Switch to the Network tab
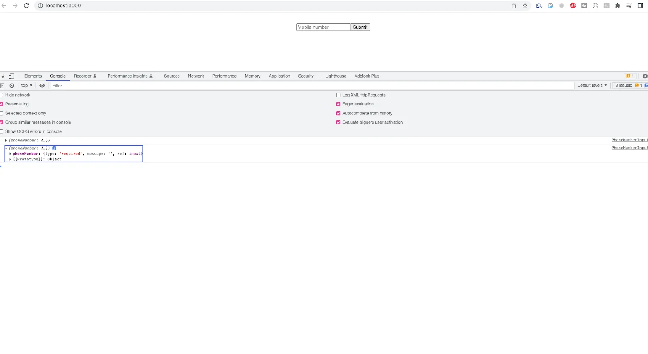 click(196, 76)
